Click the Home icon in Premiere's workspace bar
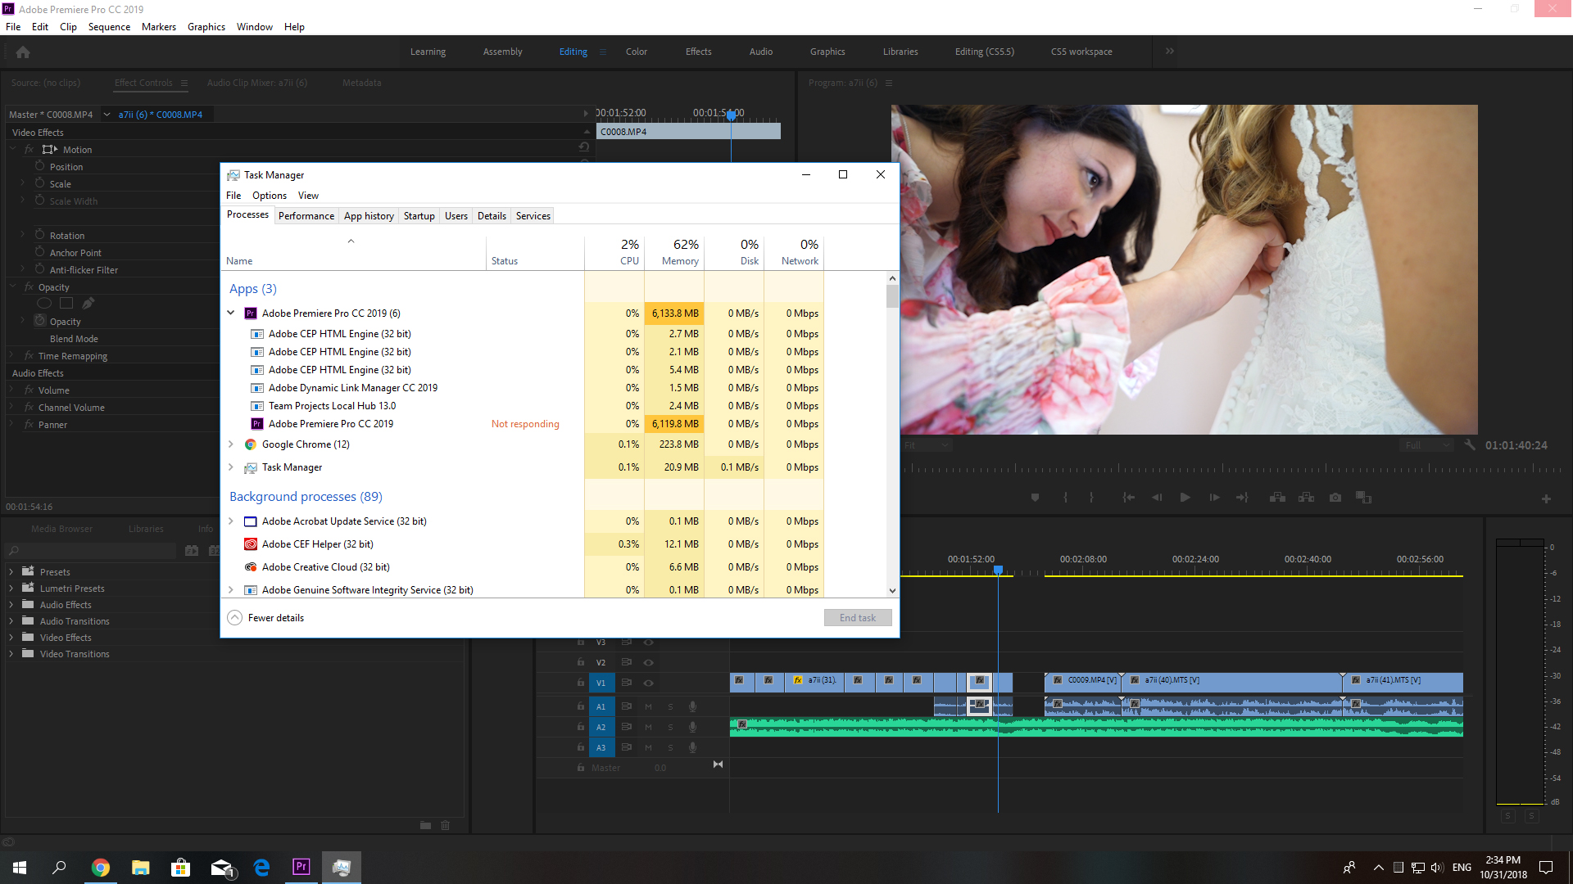Screen dimensions: 1573x884 click(x=23, y=52)
